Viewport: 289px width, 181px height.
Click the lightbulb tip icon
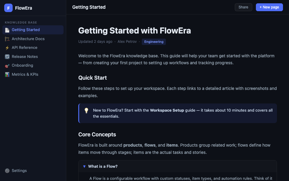click(x=86, y=110)
